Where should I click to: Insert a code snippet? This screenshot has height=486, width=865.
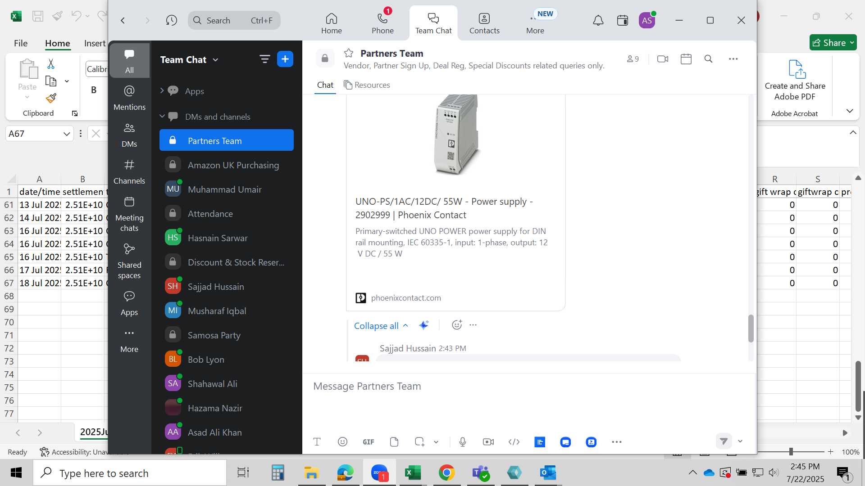[x=514, y=442]
